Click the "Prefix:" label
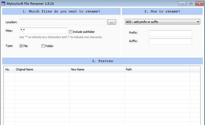 point(133,33)
